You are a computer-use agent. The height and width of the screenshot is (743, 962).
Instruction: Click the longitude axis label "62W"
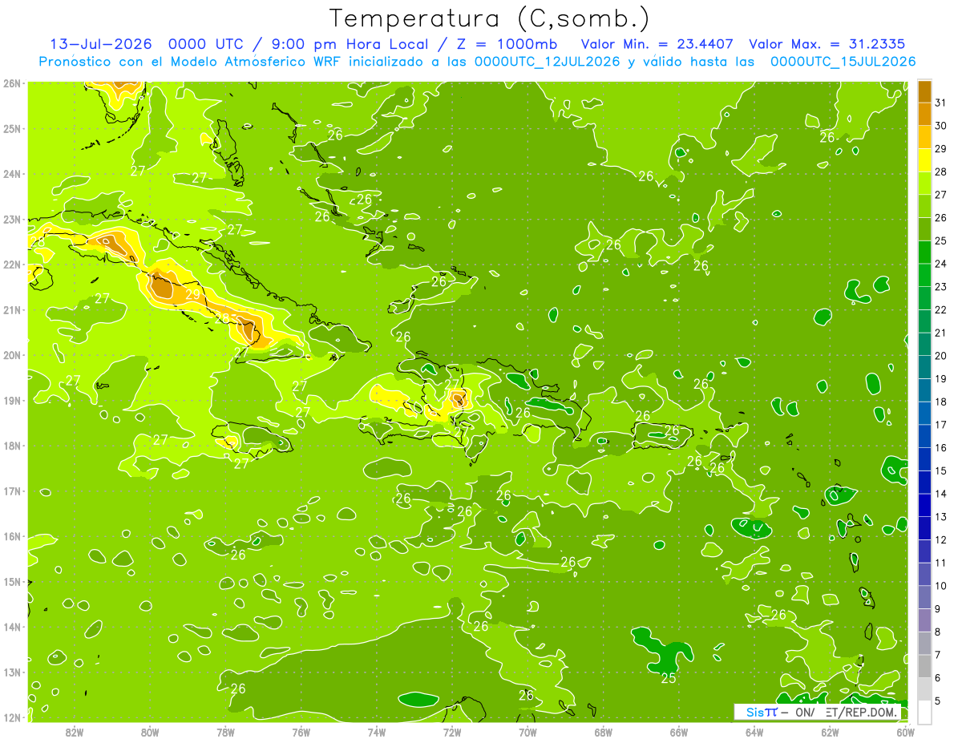830,732
